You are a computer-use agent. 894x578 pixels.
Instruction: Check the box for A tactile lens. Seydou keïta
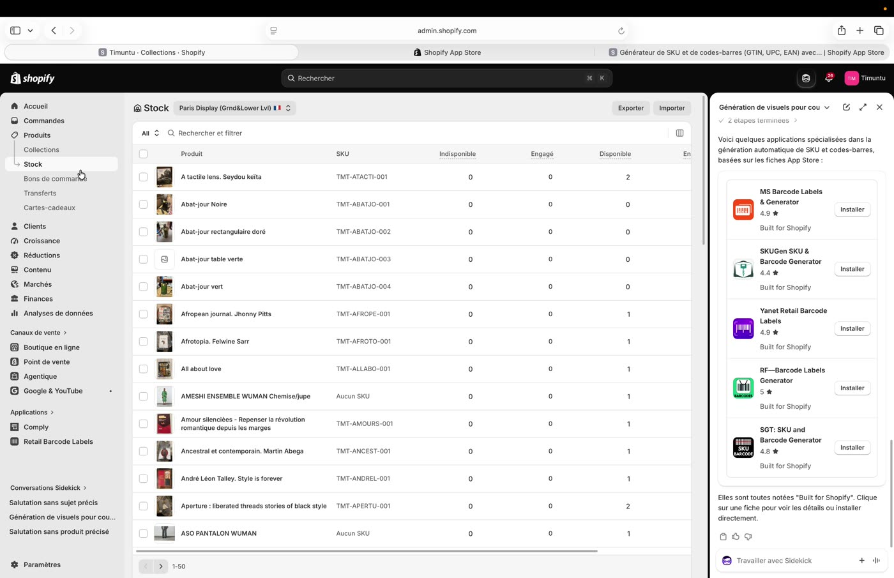(x=143, y=177)
